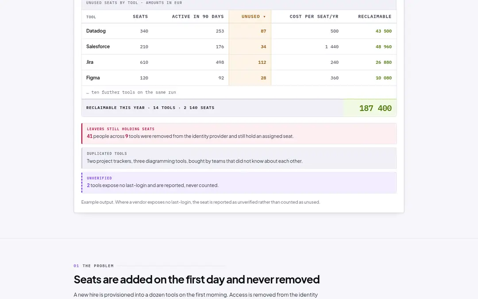Screen dimensions: 478x299
Task: Click the Cost per Seat/Yr column header
Action: click(x=314, y=16)
